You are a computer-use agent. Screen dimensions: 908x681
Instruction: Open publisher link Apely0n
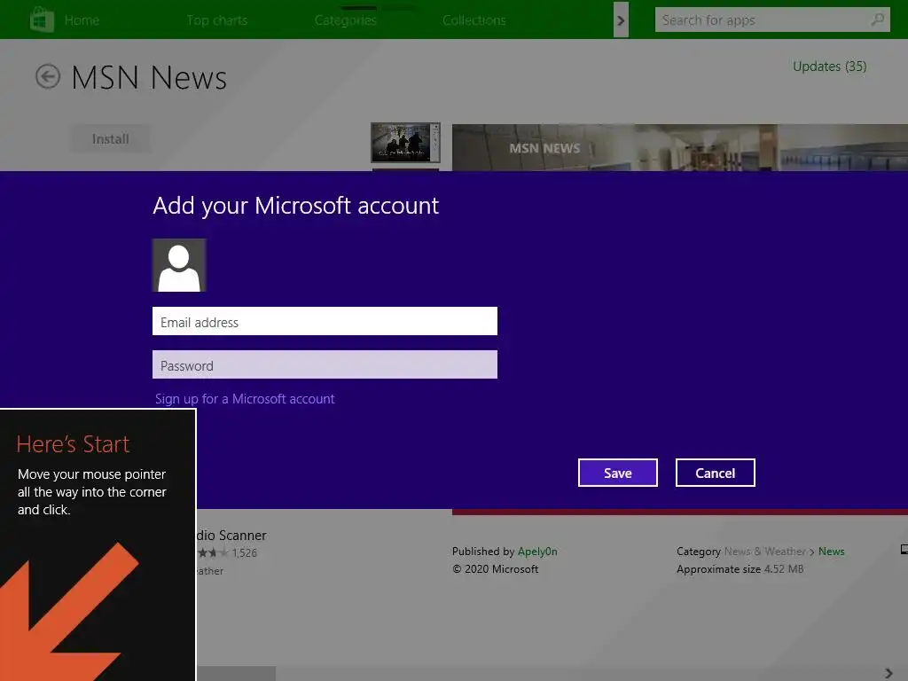(x=537, y=552)
